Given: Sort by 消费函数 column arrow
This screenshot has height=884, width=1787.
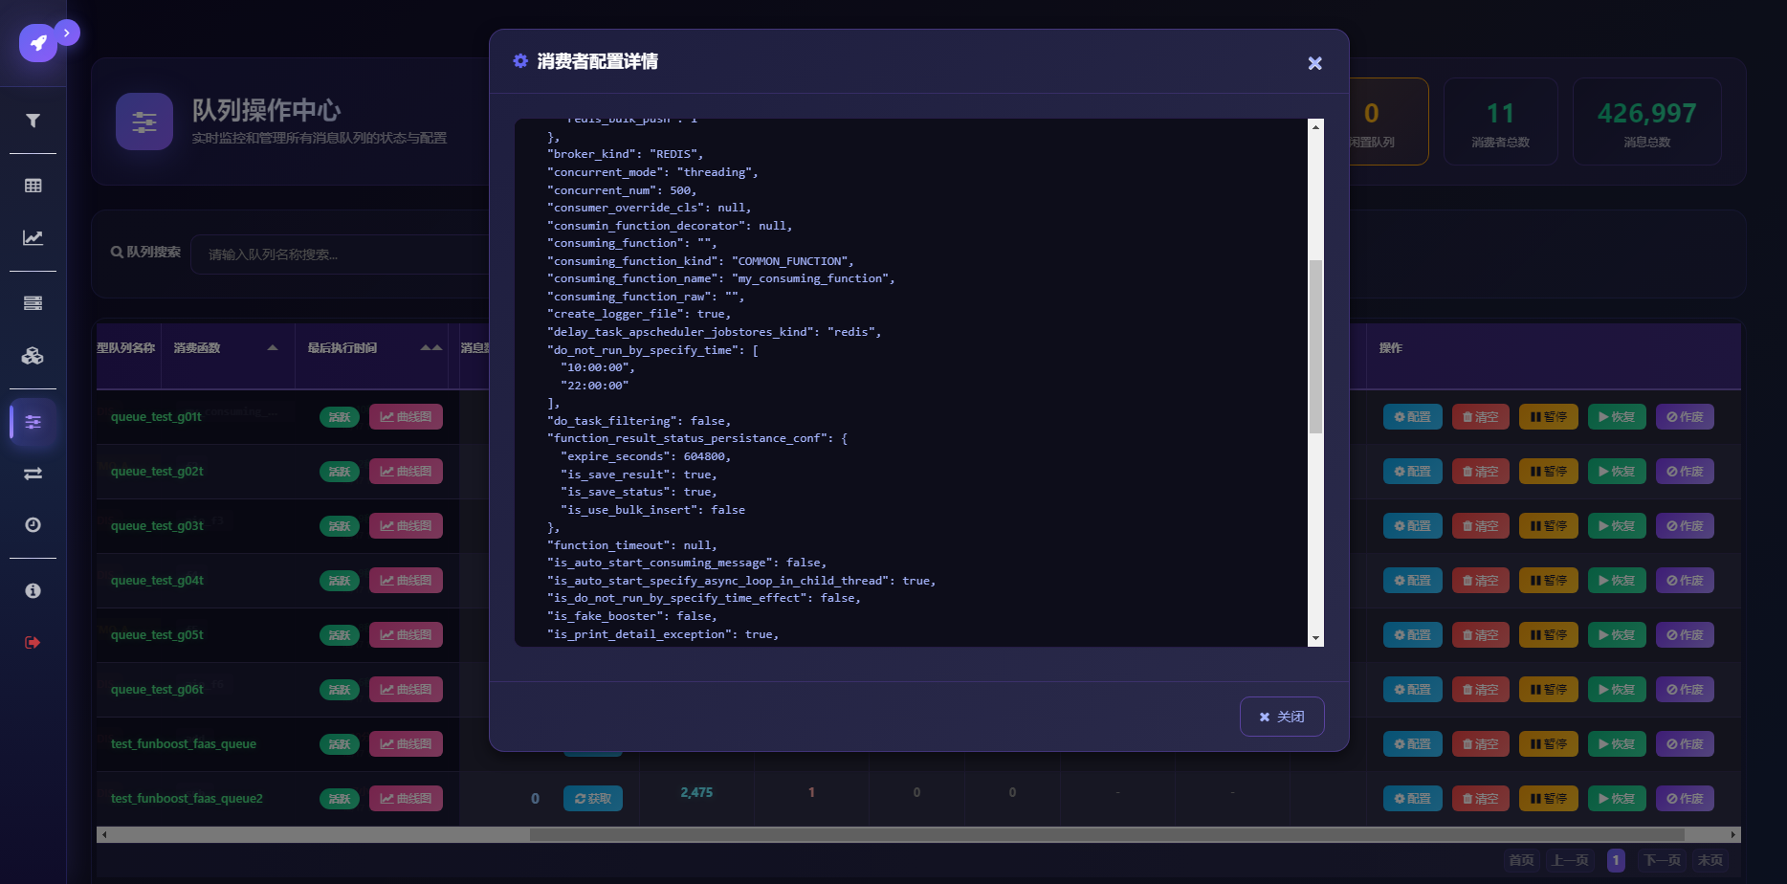Looking at the screenshot, I should point(273,348).
